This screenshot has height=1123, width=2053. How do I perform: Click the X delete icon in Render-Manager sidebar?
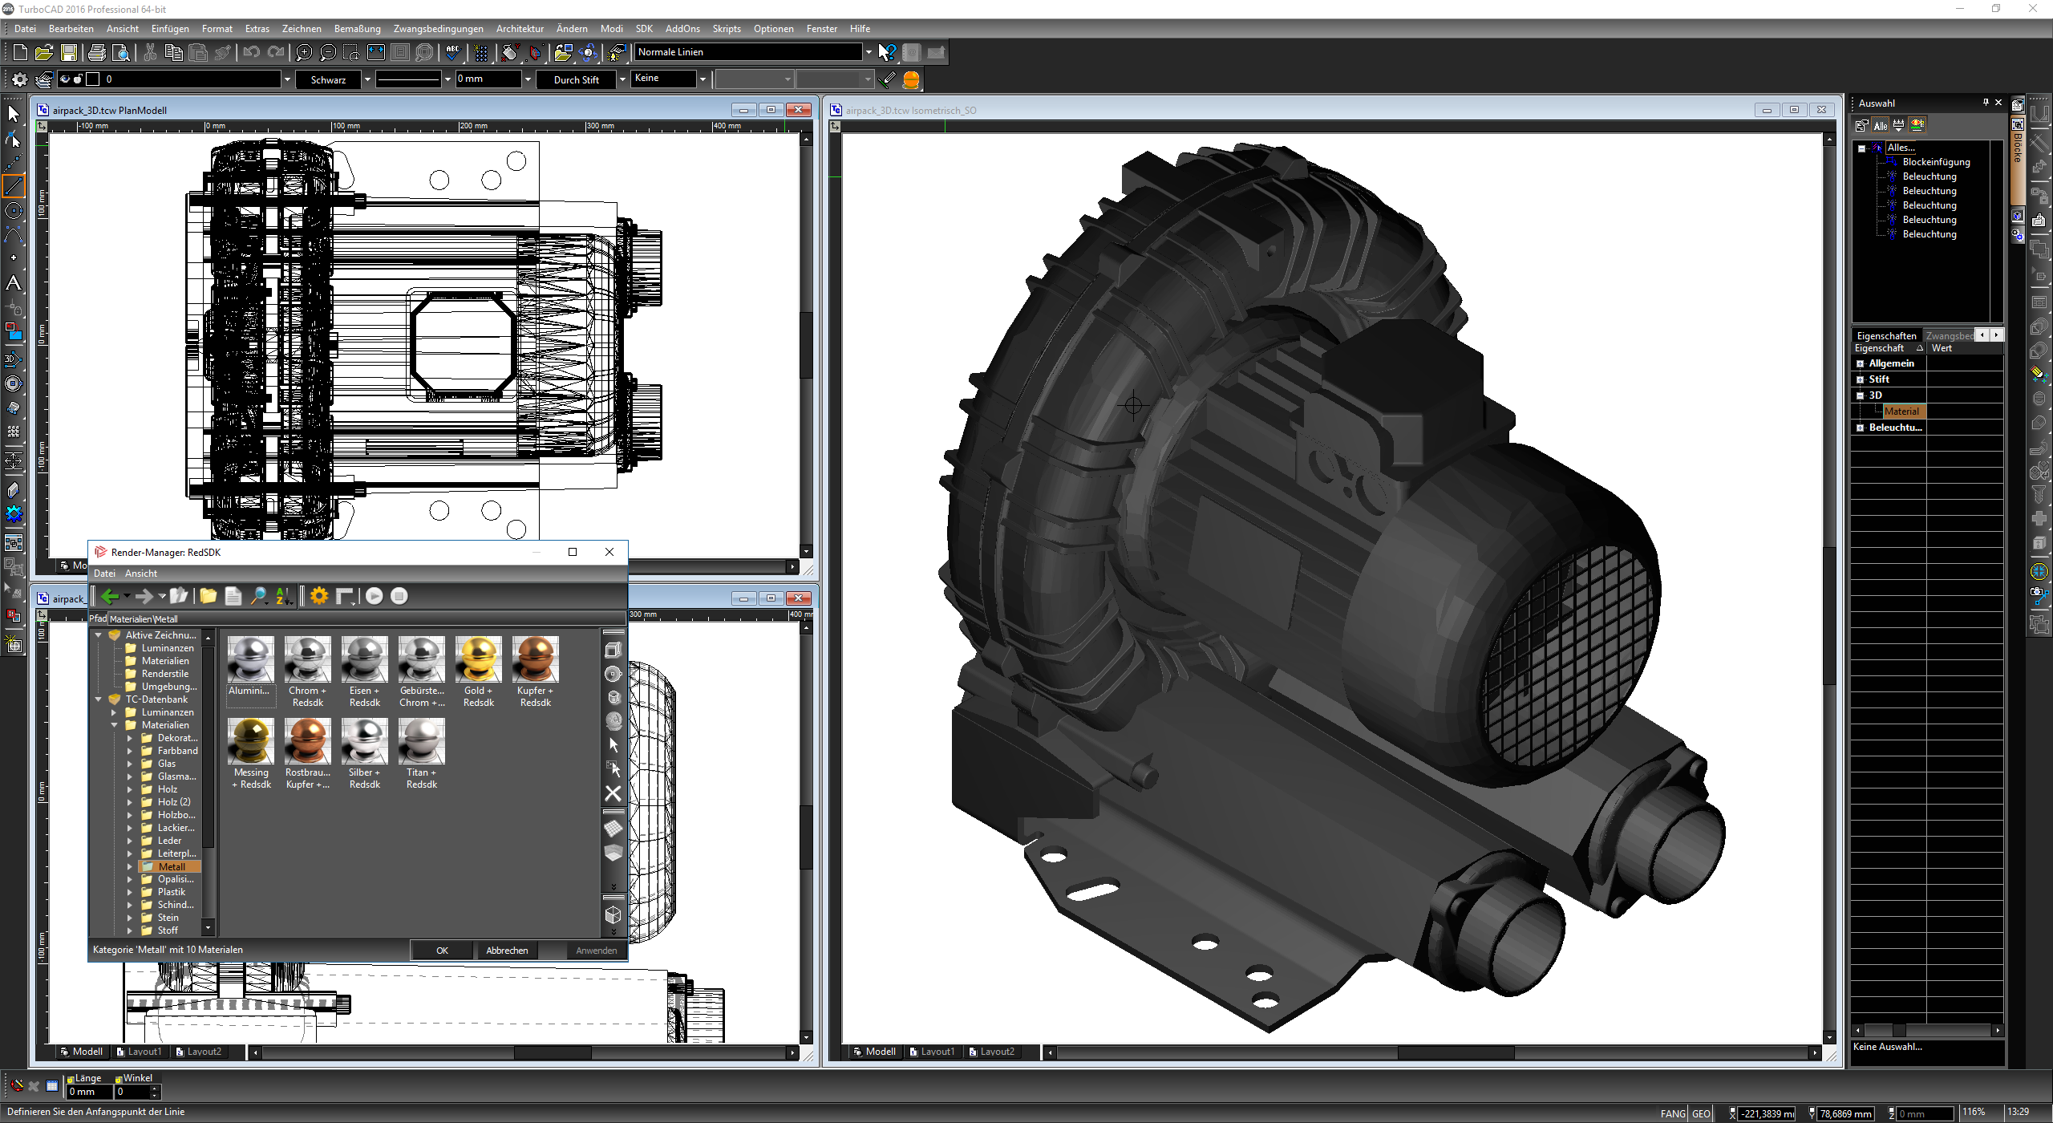click(x=613, y=793)
